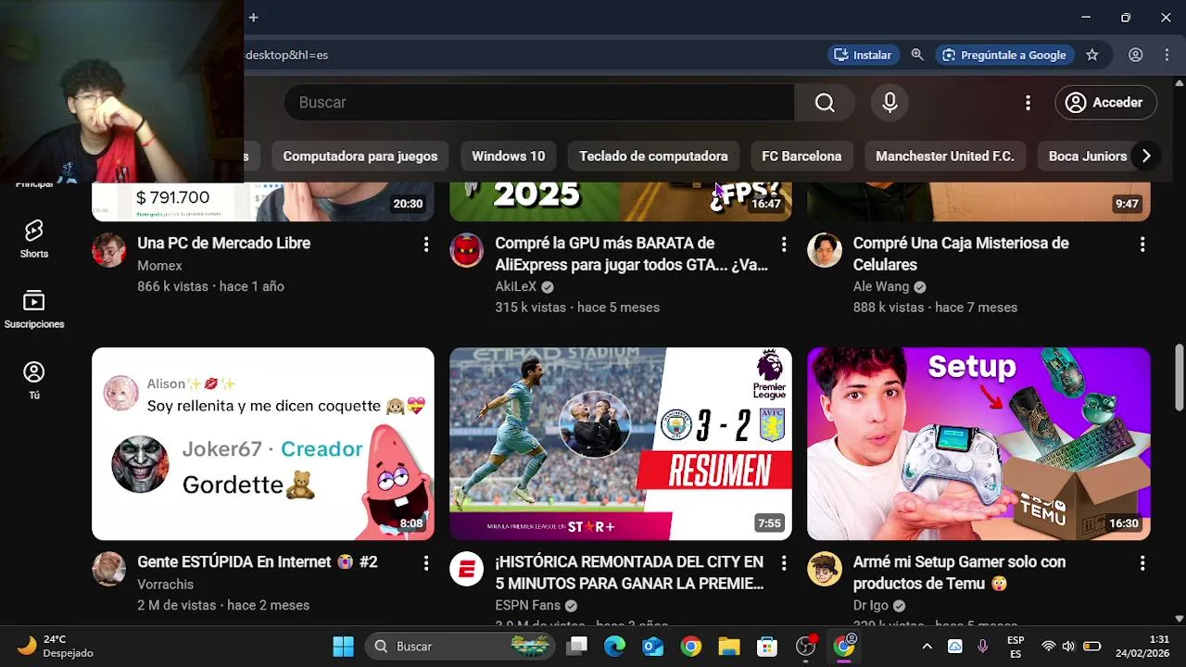
Task: Show hidden system tray icons
Action: pyautogui.click(x=927, y=647)
